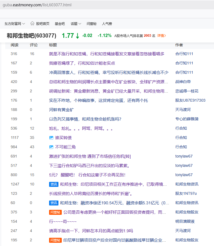Open post 就是不涨行和知苍蝇
Viewport: 214px width, 246px height.
point(107,54)
